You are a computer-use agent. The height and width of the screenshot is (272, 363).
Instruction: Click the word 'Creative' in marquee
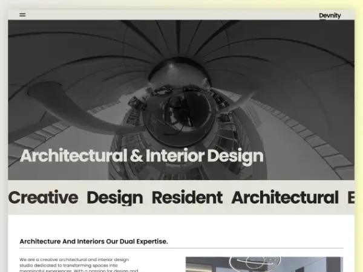point(44,198)
